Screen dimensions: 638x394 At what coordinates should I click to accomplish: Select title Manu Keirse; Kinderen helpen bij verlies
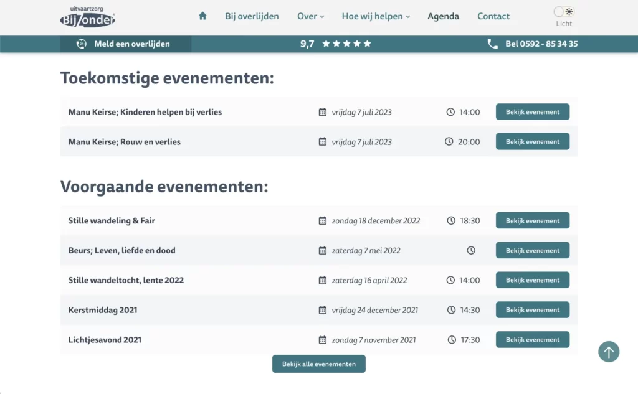(x=145, y=112)
